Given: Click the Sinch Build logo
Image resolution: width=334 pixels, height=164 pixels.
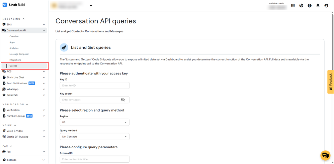Looking at the screenshot, I should (x=14, y=5).
